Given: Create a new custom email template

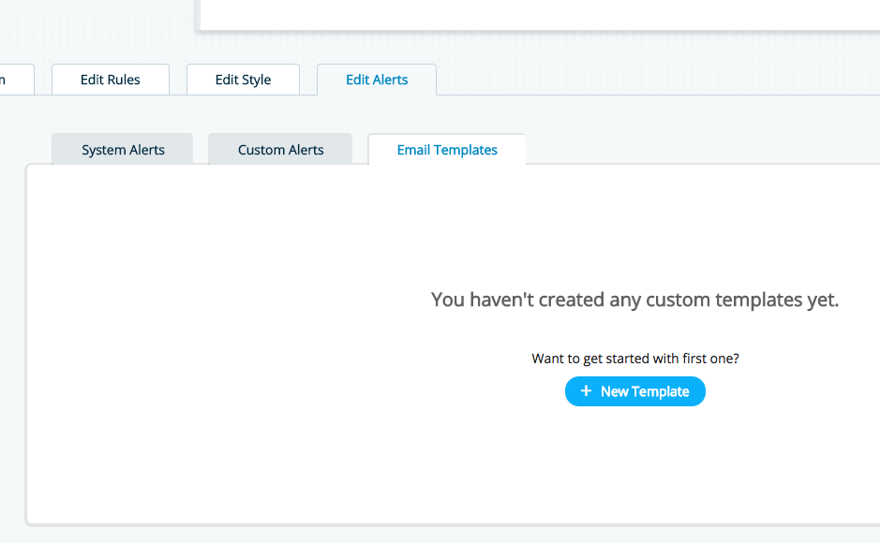Looking at the screenshot, I should [x=635, y=391].
